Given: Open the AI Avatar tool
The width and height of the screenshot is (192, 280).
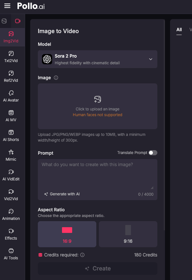Looking at the screenshot, I should click(x=11, y=96).
